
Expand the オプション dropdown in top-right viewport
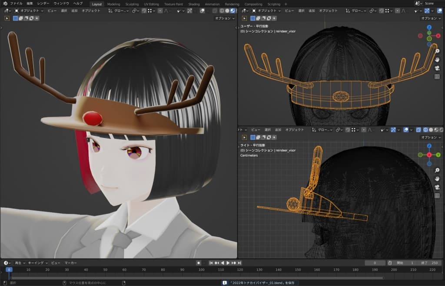point(430,18)
